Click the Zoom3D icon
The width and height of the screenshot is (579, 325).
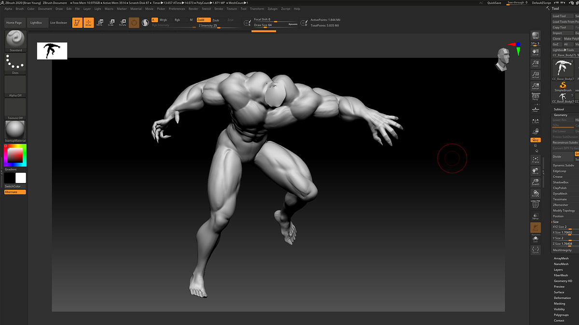point(536,182)
